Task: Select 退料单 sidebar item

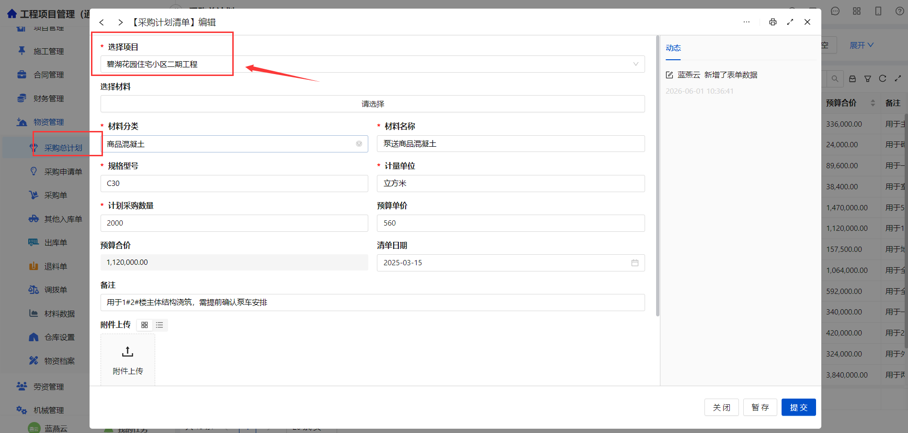Action: point(56,266)
